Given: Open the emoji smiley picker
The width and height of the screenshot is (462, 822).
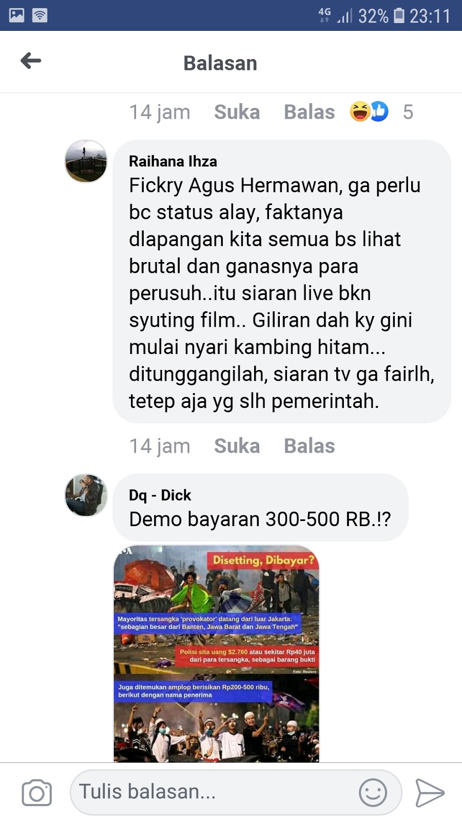Looking at the screenshot, I should [373, 792].
